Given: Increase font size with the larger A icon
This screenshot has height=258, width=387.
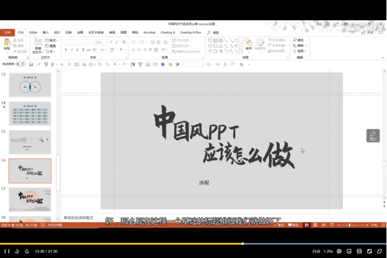Looking at the screenshot, I should pos(111,42).
